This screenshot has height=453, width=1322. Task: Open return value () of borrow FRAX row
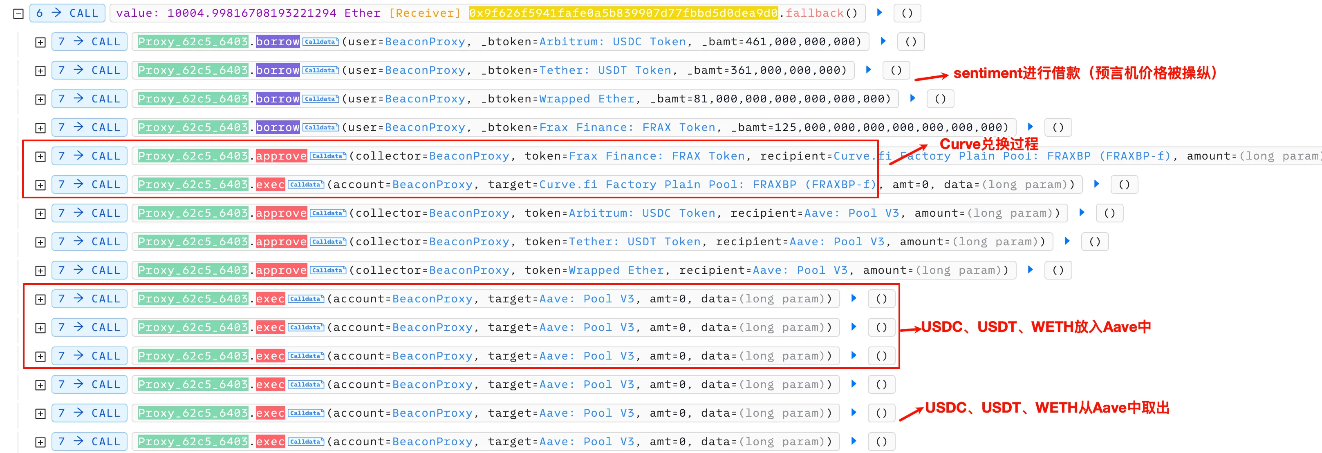[x=1058, y=127]
